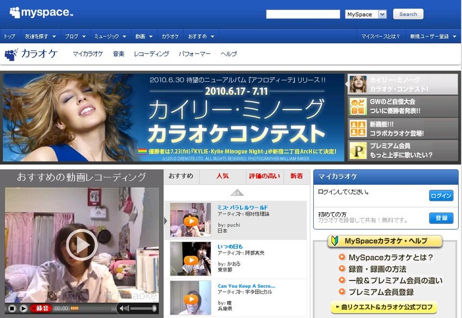The width and height of the screenshot is (462, 318).
Task: Open MySpaceカラオケとは？ help link
Action: tap(391, 257)
